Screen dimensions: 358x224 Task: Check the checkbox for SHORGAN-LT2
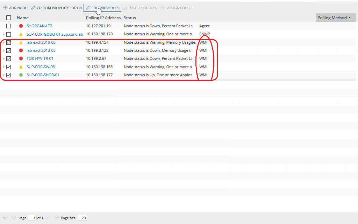8,26
